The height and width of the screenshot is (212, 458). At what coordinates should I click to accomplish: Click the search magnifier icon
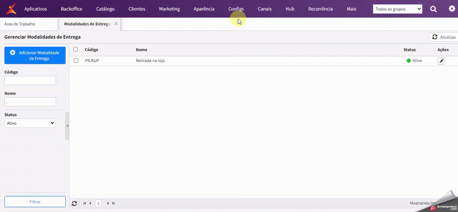point(434,9)
